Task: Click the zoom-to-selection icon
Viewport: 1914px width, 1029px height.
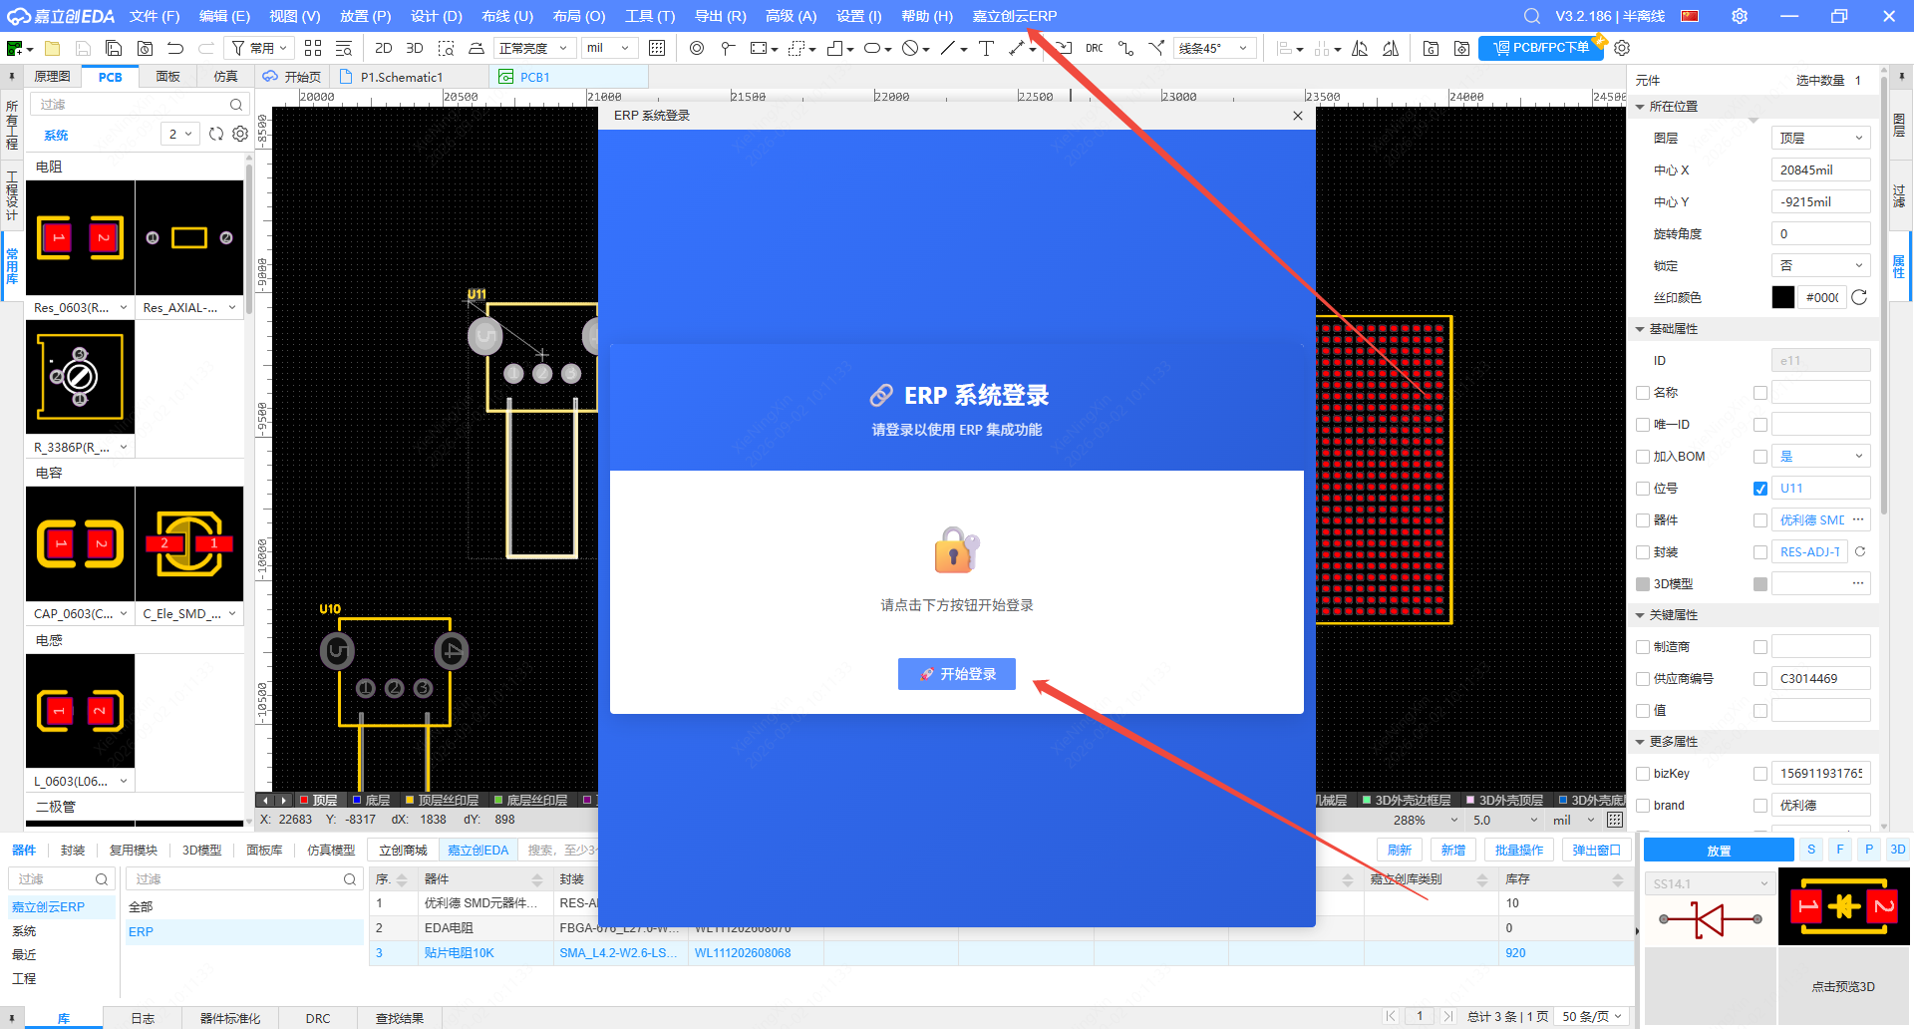Action: [x=446, y=48]
